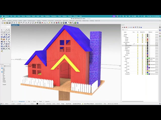Click the orange color swatch of Center layer
This screenshot has height=120, width=161.
tap(148, 41)
